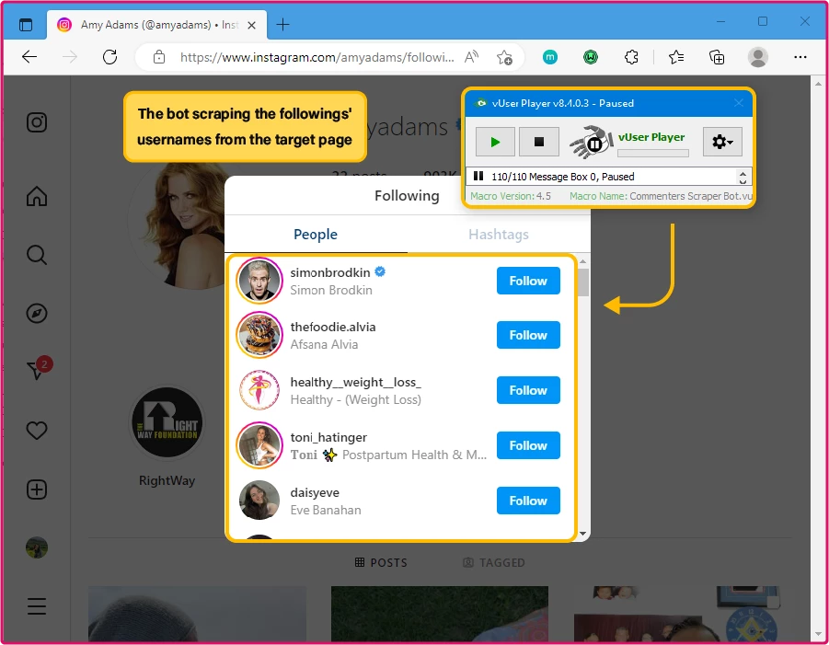View site information lock icon

pos(159,57)
